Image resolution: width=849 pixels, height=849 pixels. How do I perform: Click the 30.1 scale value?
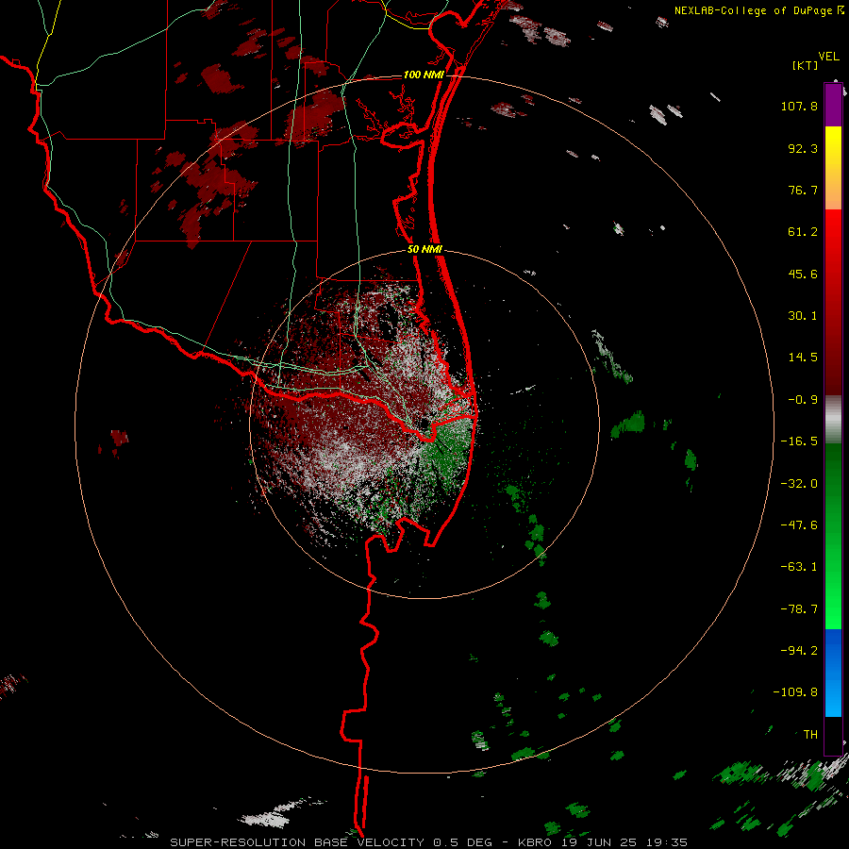coord(803,316)
